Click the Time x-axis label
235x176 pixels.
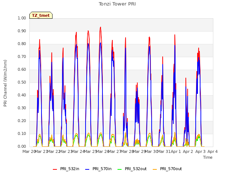click(x=208, y=157)
